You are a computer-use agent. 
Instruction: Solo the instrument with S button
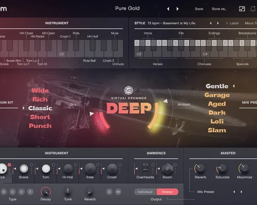click(109, 192)
